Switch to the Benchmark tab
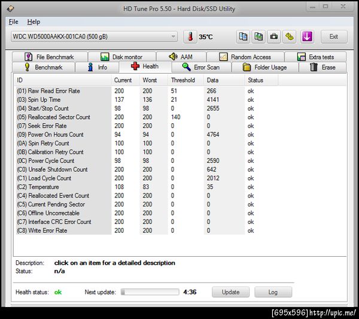Viewport: 359px width, 319px height. (44, 67)
